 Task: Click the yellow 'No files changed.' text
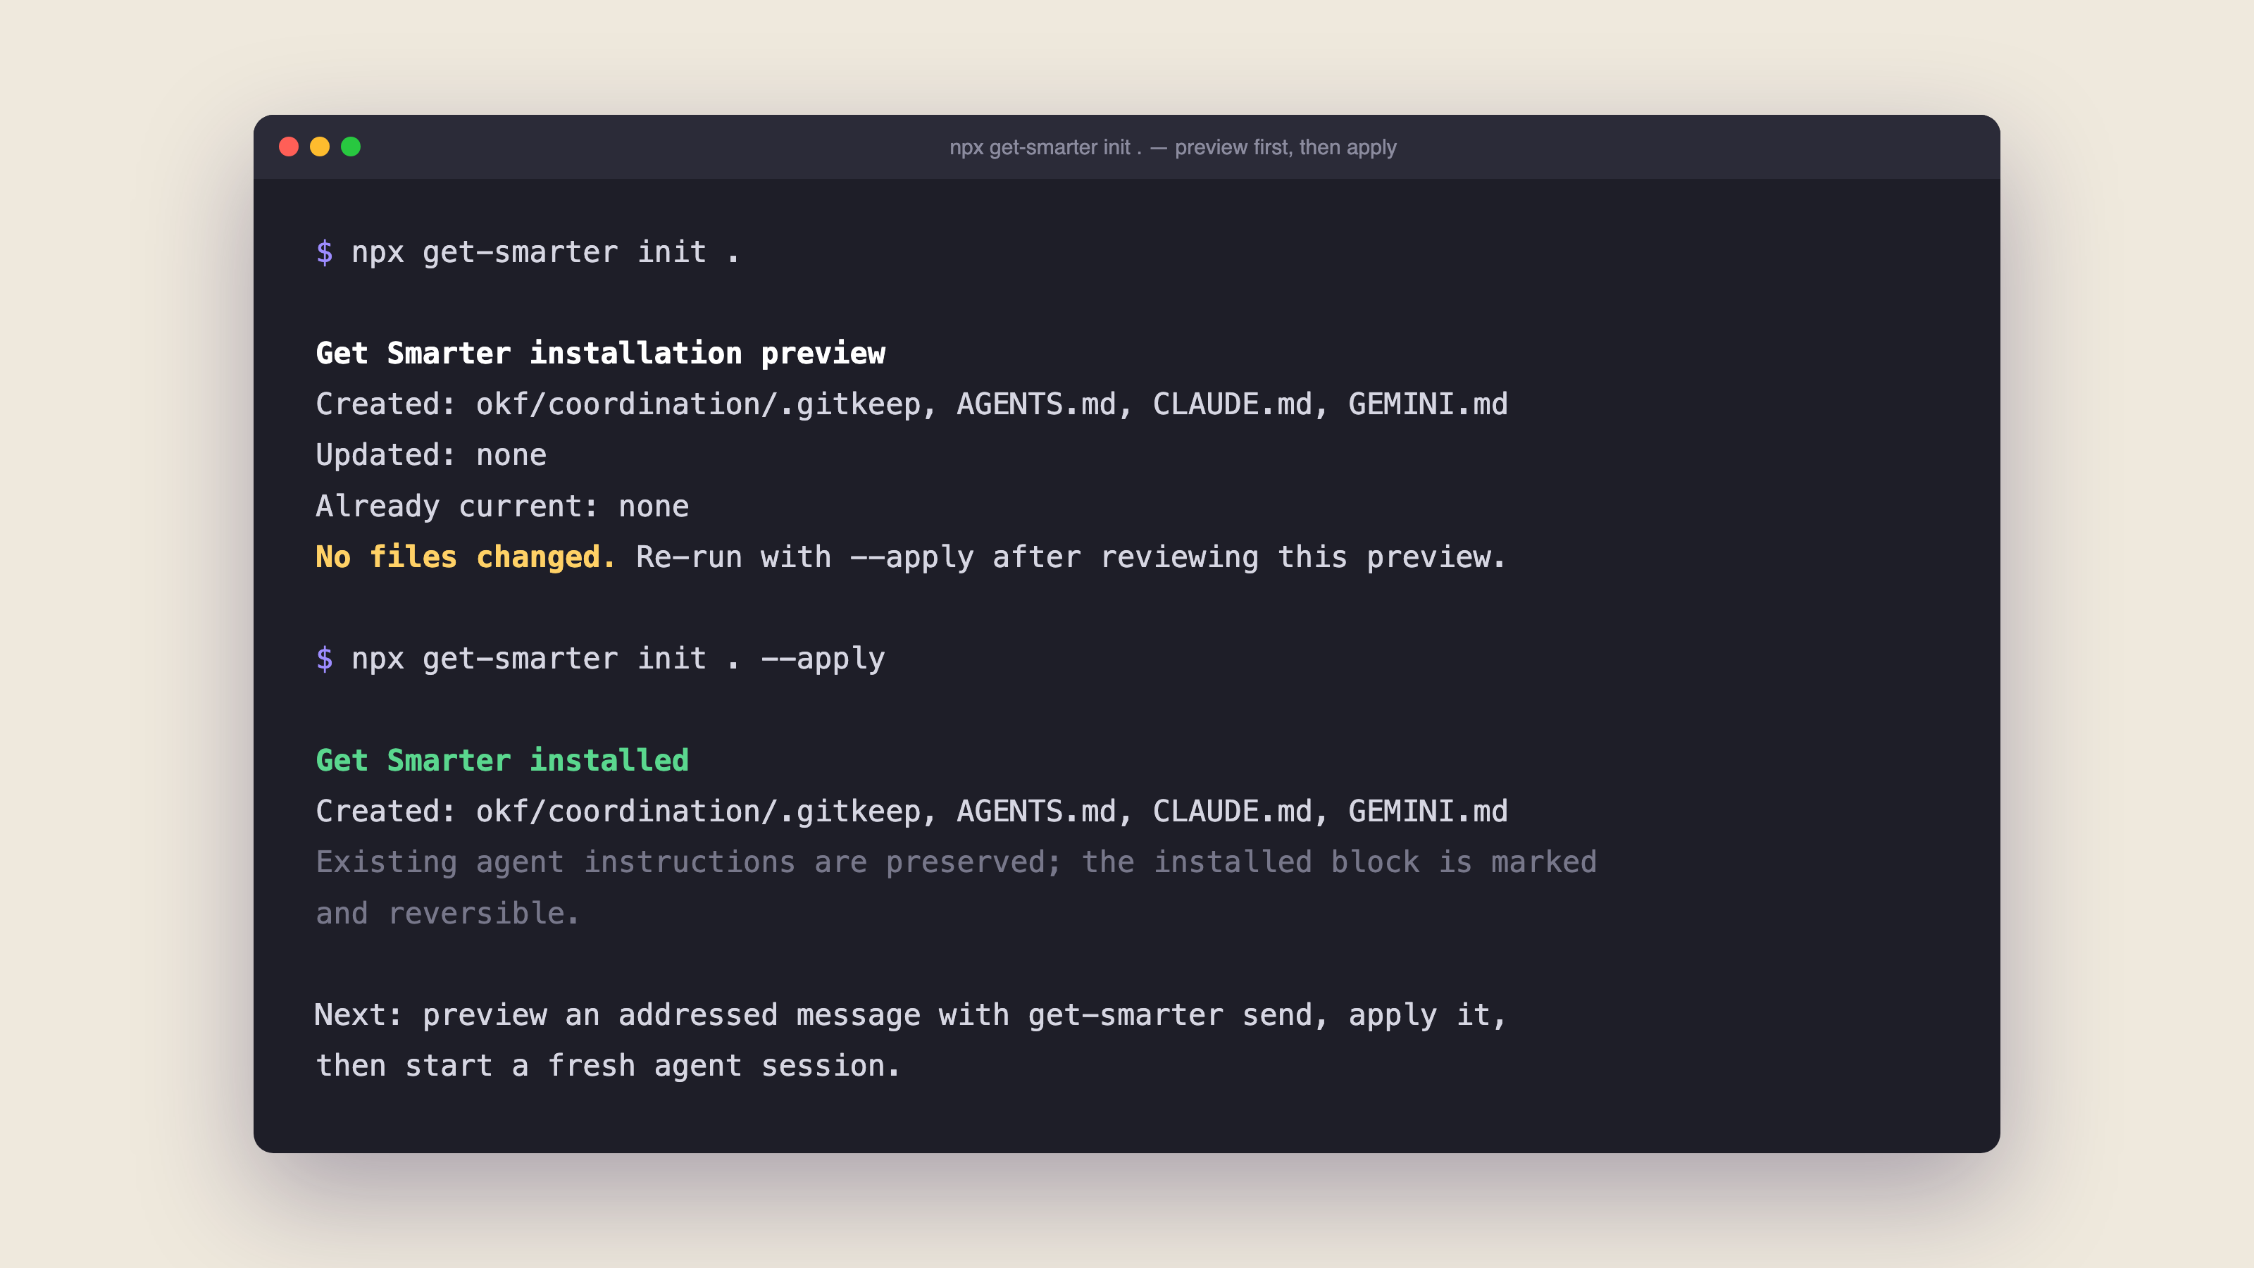point(466,557)
